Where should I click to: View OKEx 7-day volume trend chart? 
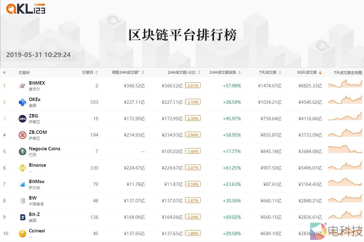coord(345,100)
